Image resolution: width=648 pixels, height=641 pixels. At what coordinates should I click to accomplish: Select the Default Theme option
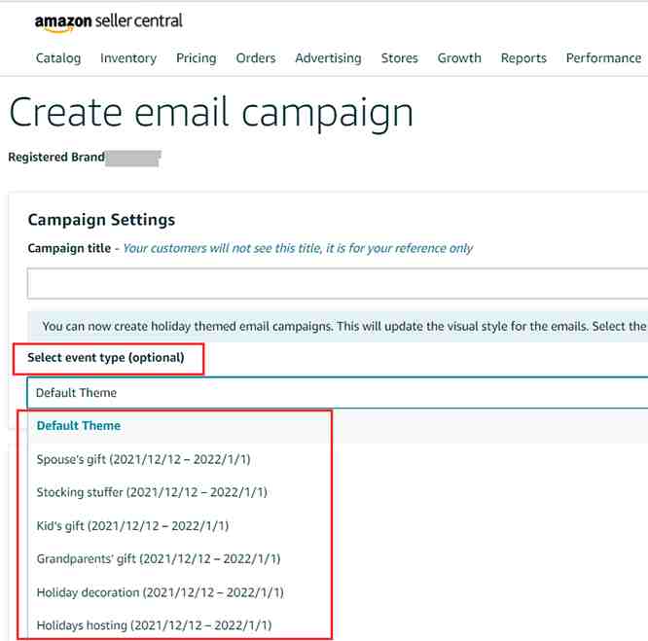79,426
